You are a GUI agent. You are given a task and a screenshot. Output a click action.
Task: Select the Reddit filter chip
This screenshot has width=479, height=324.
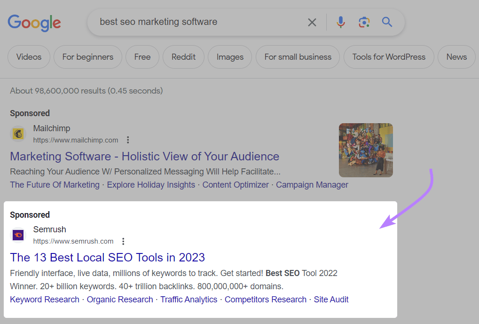(x=183, y=57)
